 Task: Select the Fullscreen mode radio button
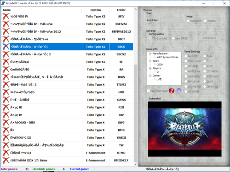tap(188, 21)
